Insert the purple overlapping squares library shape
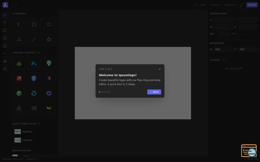The height and width of the screenshot is (162, 260). pyautogui.click(x=49, y=93)
